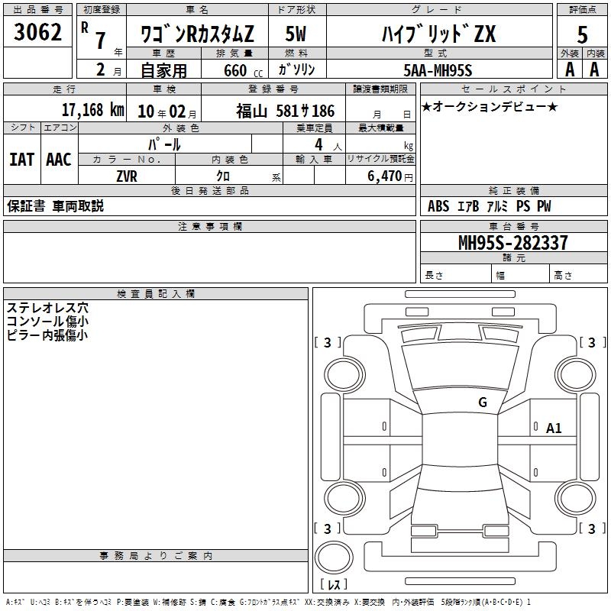Image resolution: width=611 pixels, height=611 pixels.
Task: Click the G mark on car diagram
Action: pyautogui.click(x=483, y=402)
